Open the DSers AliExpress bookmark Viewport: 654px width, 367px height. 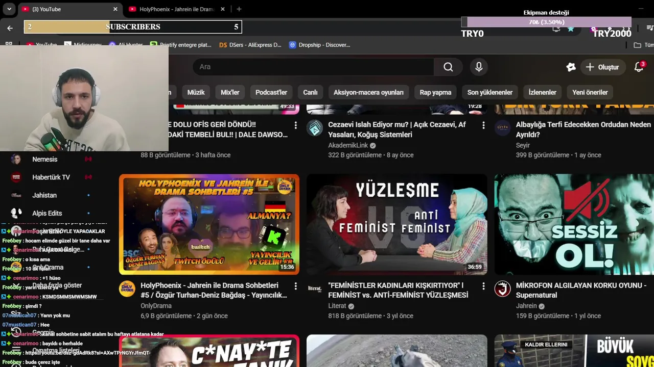[x=250, y=45]
